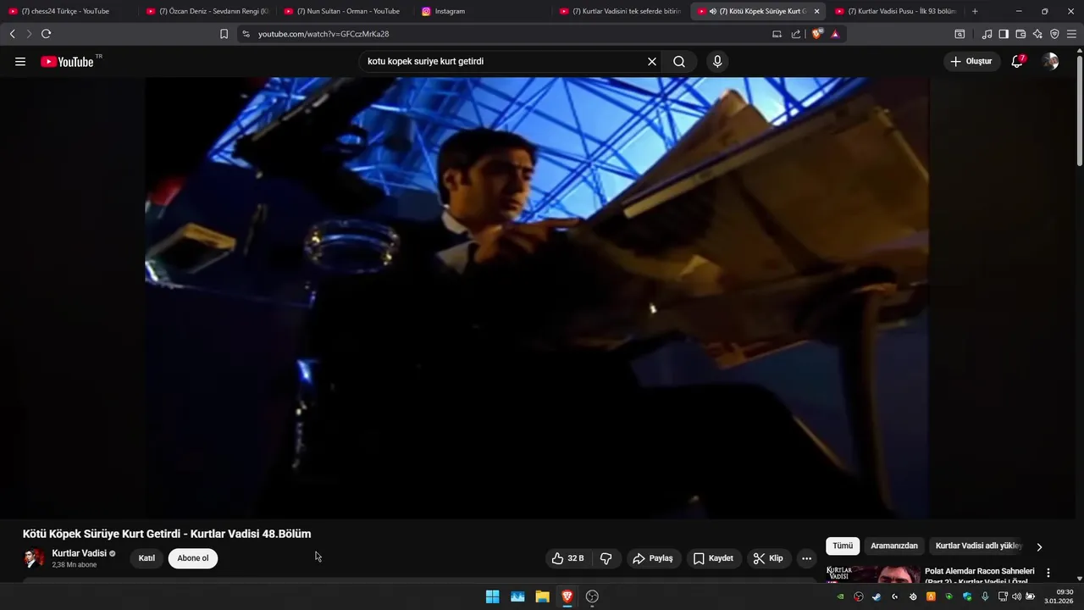The height and width of the screenshot is (610, 1084).
Task: Switch to Kurtlar Vadisi Pusu tab
Action: tap(896, 11)
